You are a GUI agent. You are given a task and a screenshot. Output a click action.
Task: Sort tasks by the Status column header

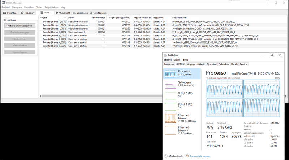pyautogui.click(x=78, y=18)
